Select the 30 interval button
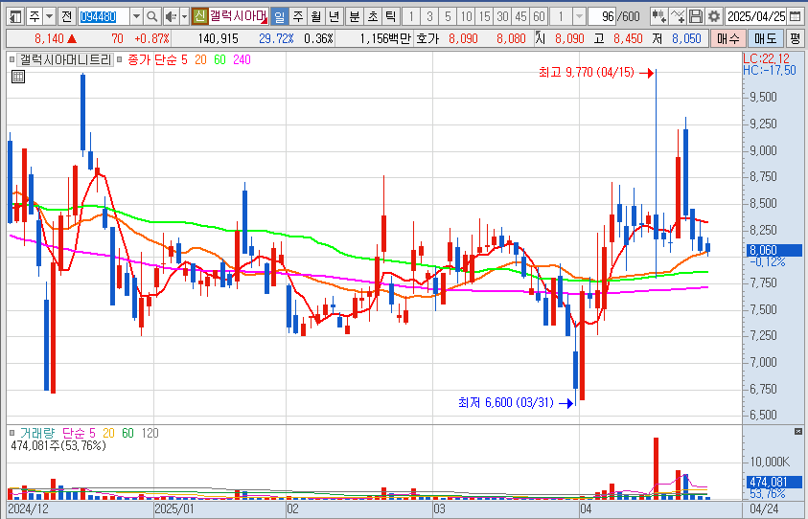Screen dimensions: 808x519 (x=502, y=17)
